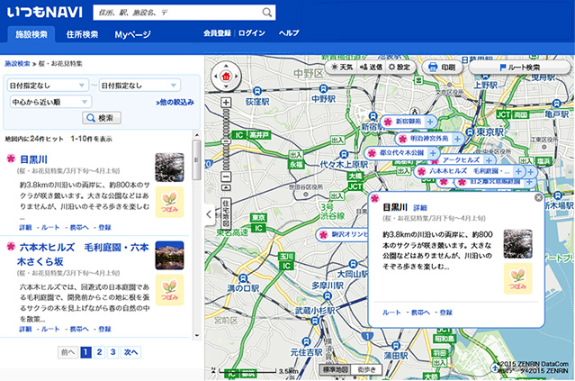The height and width of the screenshot is (381, 575).
Task: Click the 他の絞込み filter link
Action: (175, 103)
